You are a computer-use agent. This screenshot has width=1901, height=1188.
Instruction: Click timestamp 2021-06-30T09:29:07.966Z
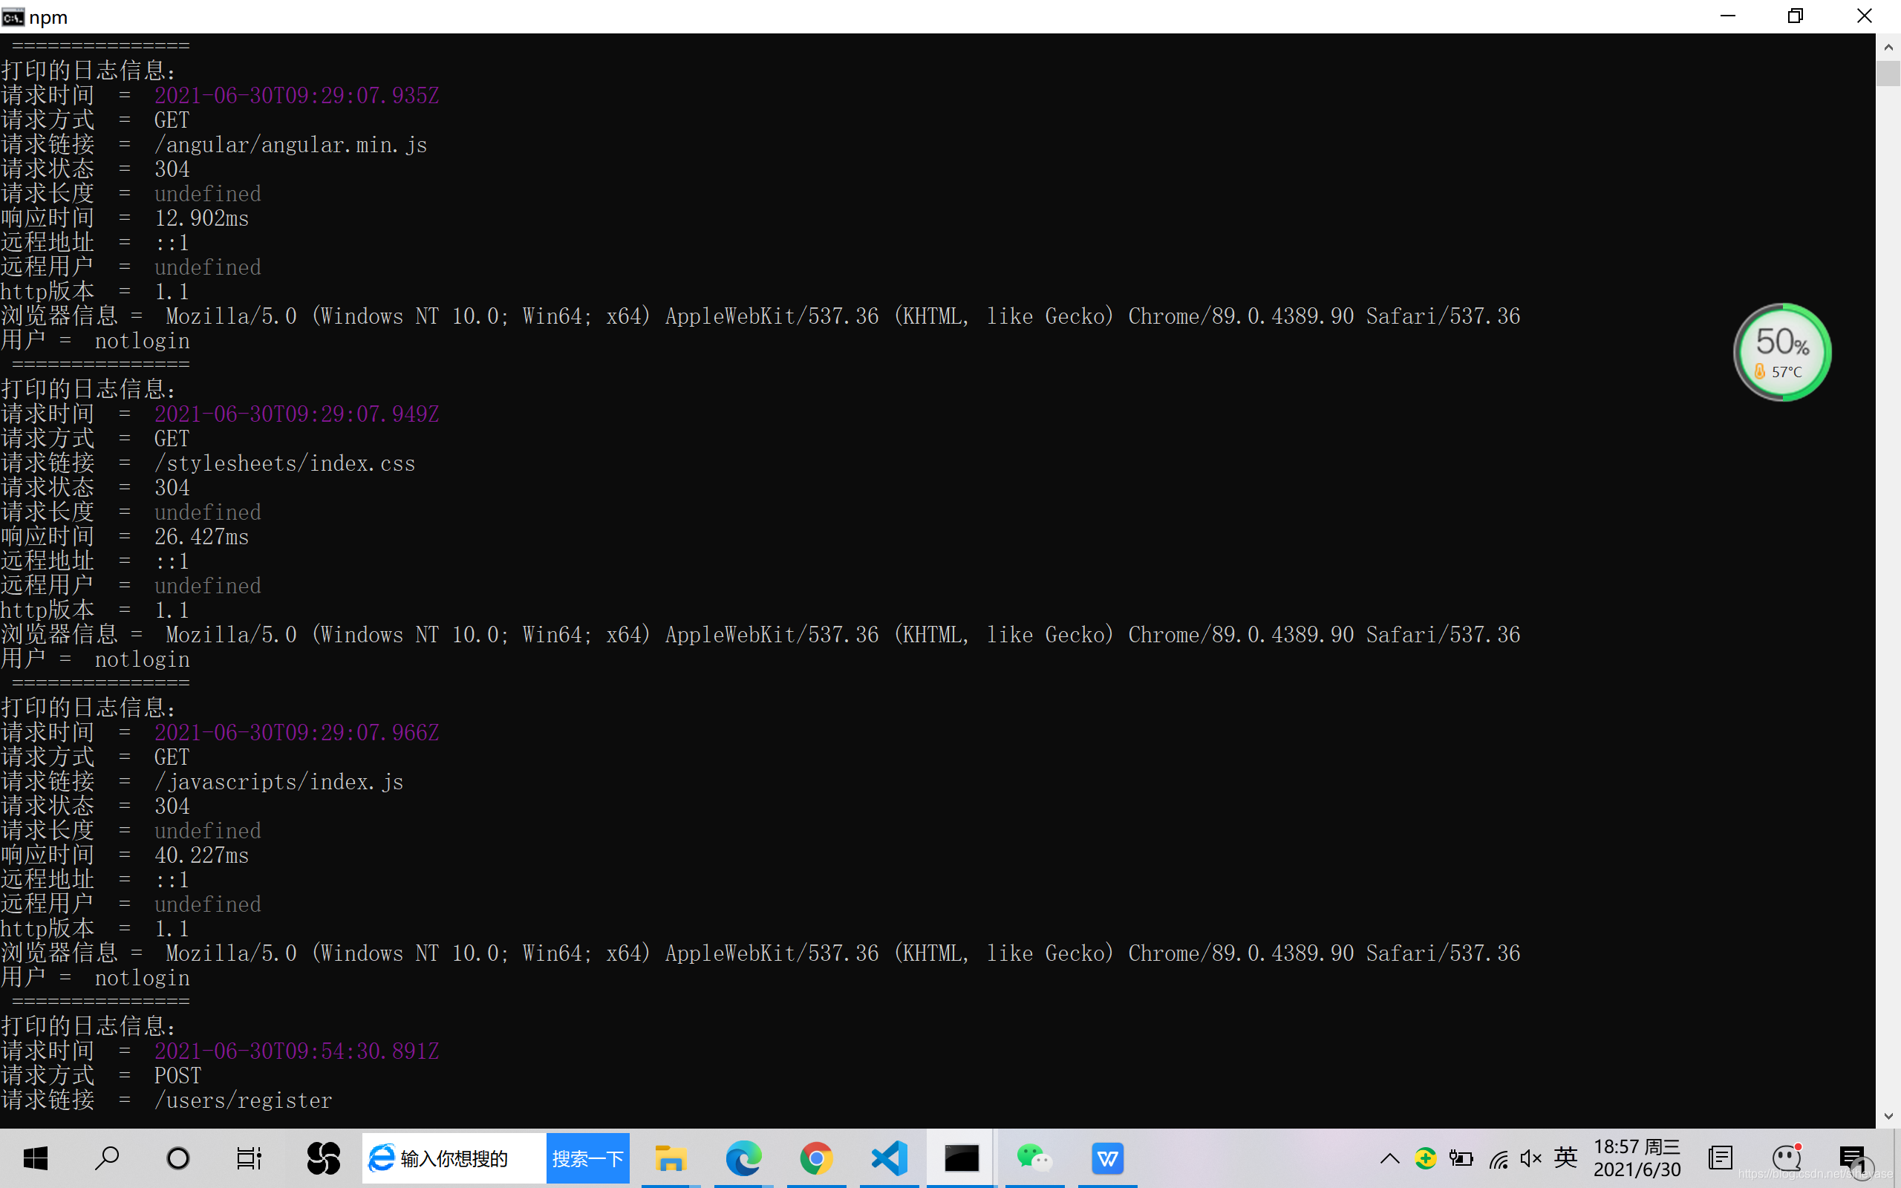pyautogui.click(x=297, y=732)
